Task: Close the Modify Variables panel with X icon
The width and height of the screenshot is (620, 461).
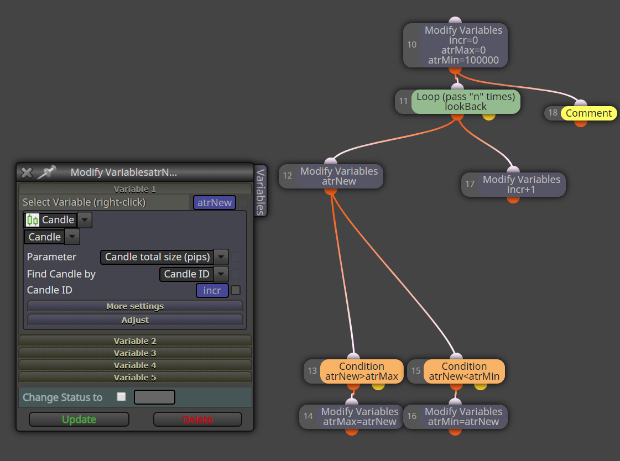Action: [27, 172]
